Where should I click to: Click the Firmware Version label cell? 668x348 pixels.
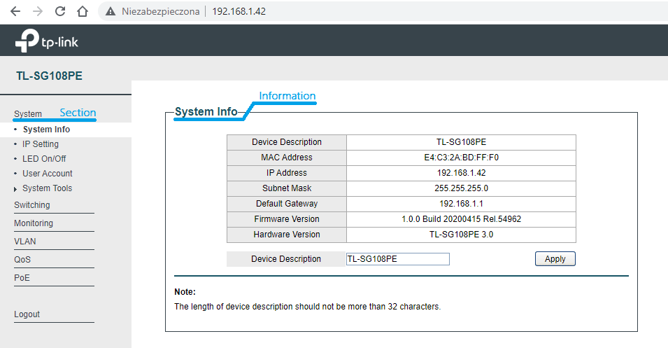[287, 218]
